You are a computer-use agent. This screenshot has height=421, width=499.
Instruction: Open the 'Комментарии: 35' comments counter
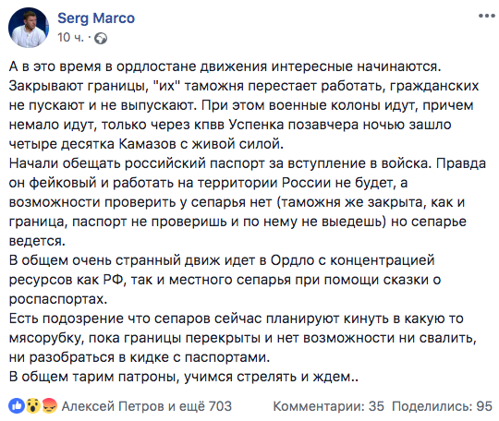[329, 406]
